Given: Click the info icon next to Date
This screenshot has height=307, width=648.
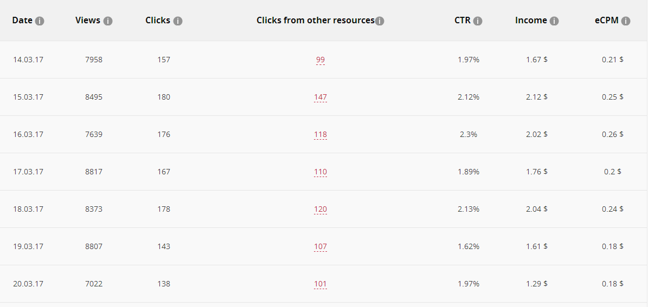Looking at the screenshot, I should [39, 21].
